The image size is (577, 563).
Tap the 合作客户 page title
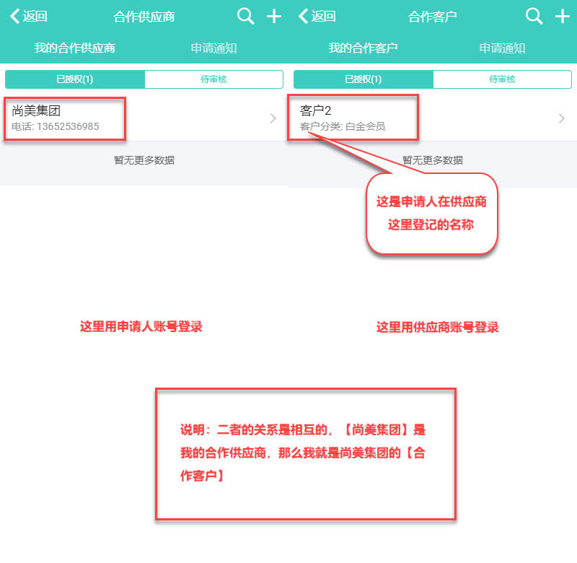point(433,17)
